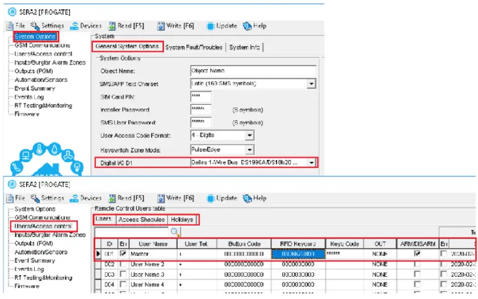Screen dimensions: 478x299
Task: Switch to the System Info tab
Action: click(244, 47)
